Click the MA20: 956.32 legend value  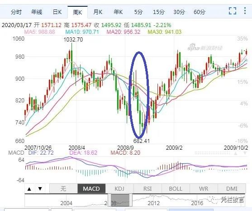click(x=124, y=32)
